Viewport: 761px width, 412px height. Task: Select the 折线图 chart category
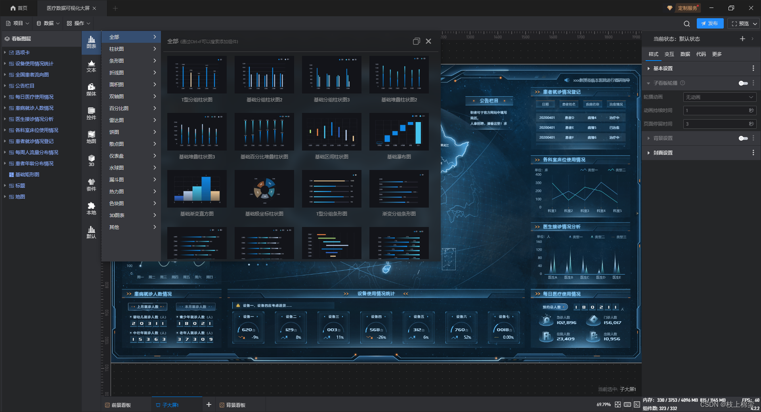tap(132, 72)
